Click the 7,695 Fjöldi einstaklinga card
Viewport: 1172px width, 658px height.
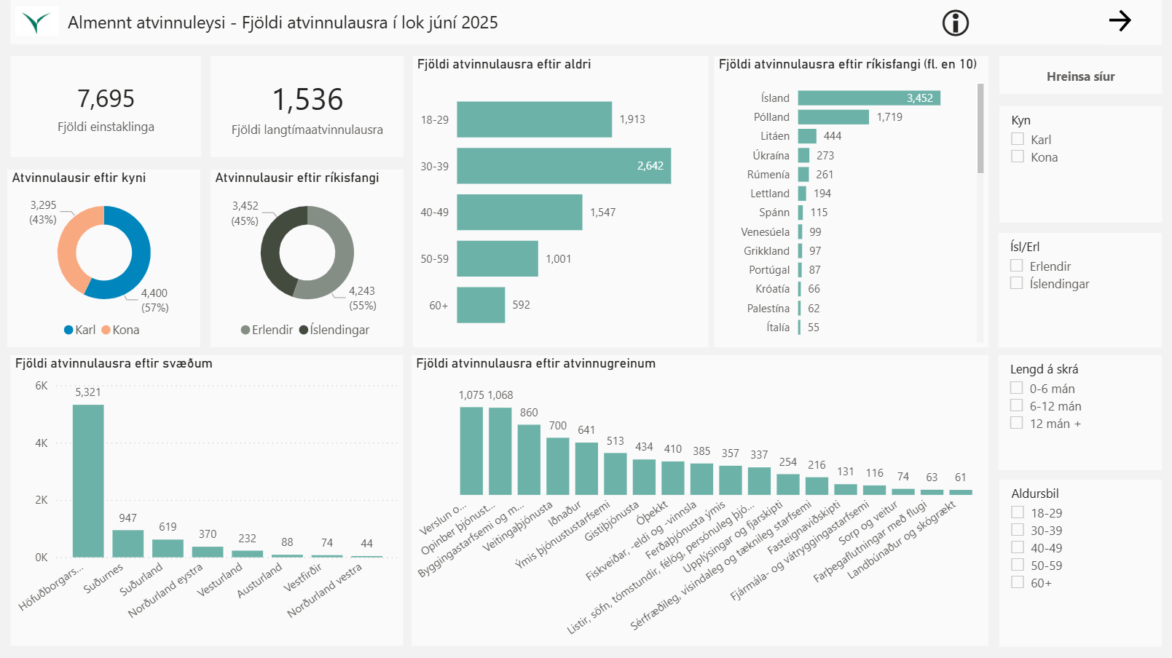106,107
